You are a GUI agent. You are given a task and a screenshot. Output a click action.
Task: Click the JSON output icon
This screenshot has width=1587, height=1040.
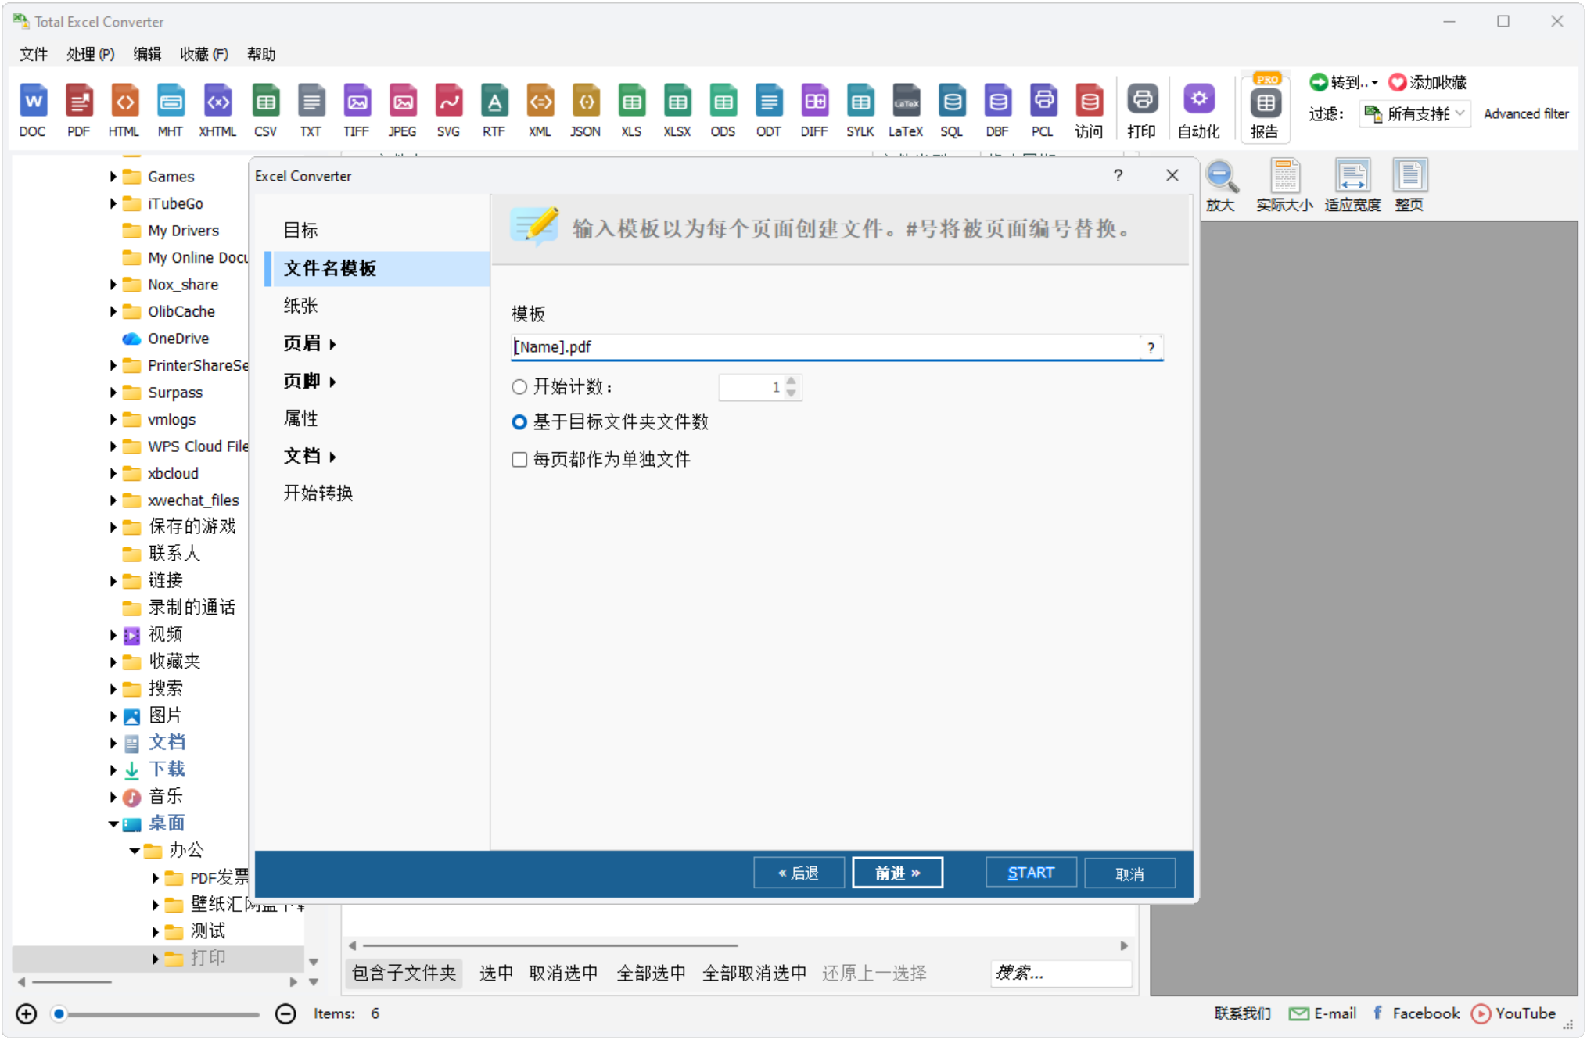585,109
